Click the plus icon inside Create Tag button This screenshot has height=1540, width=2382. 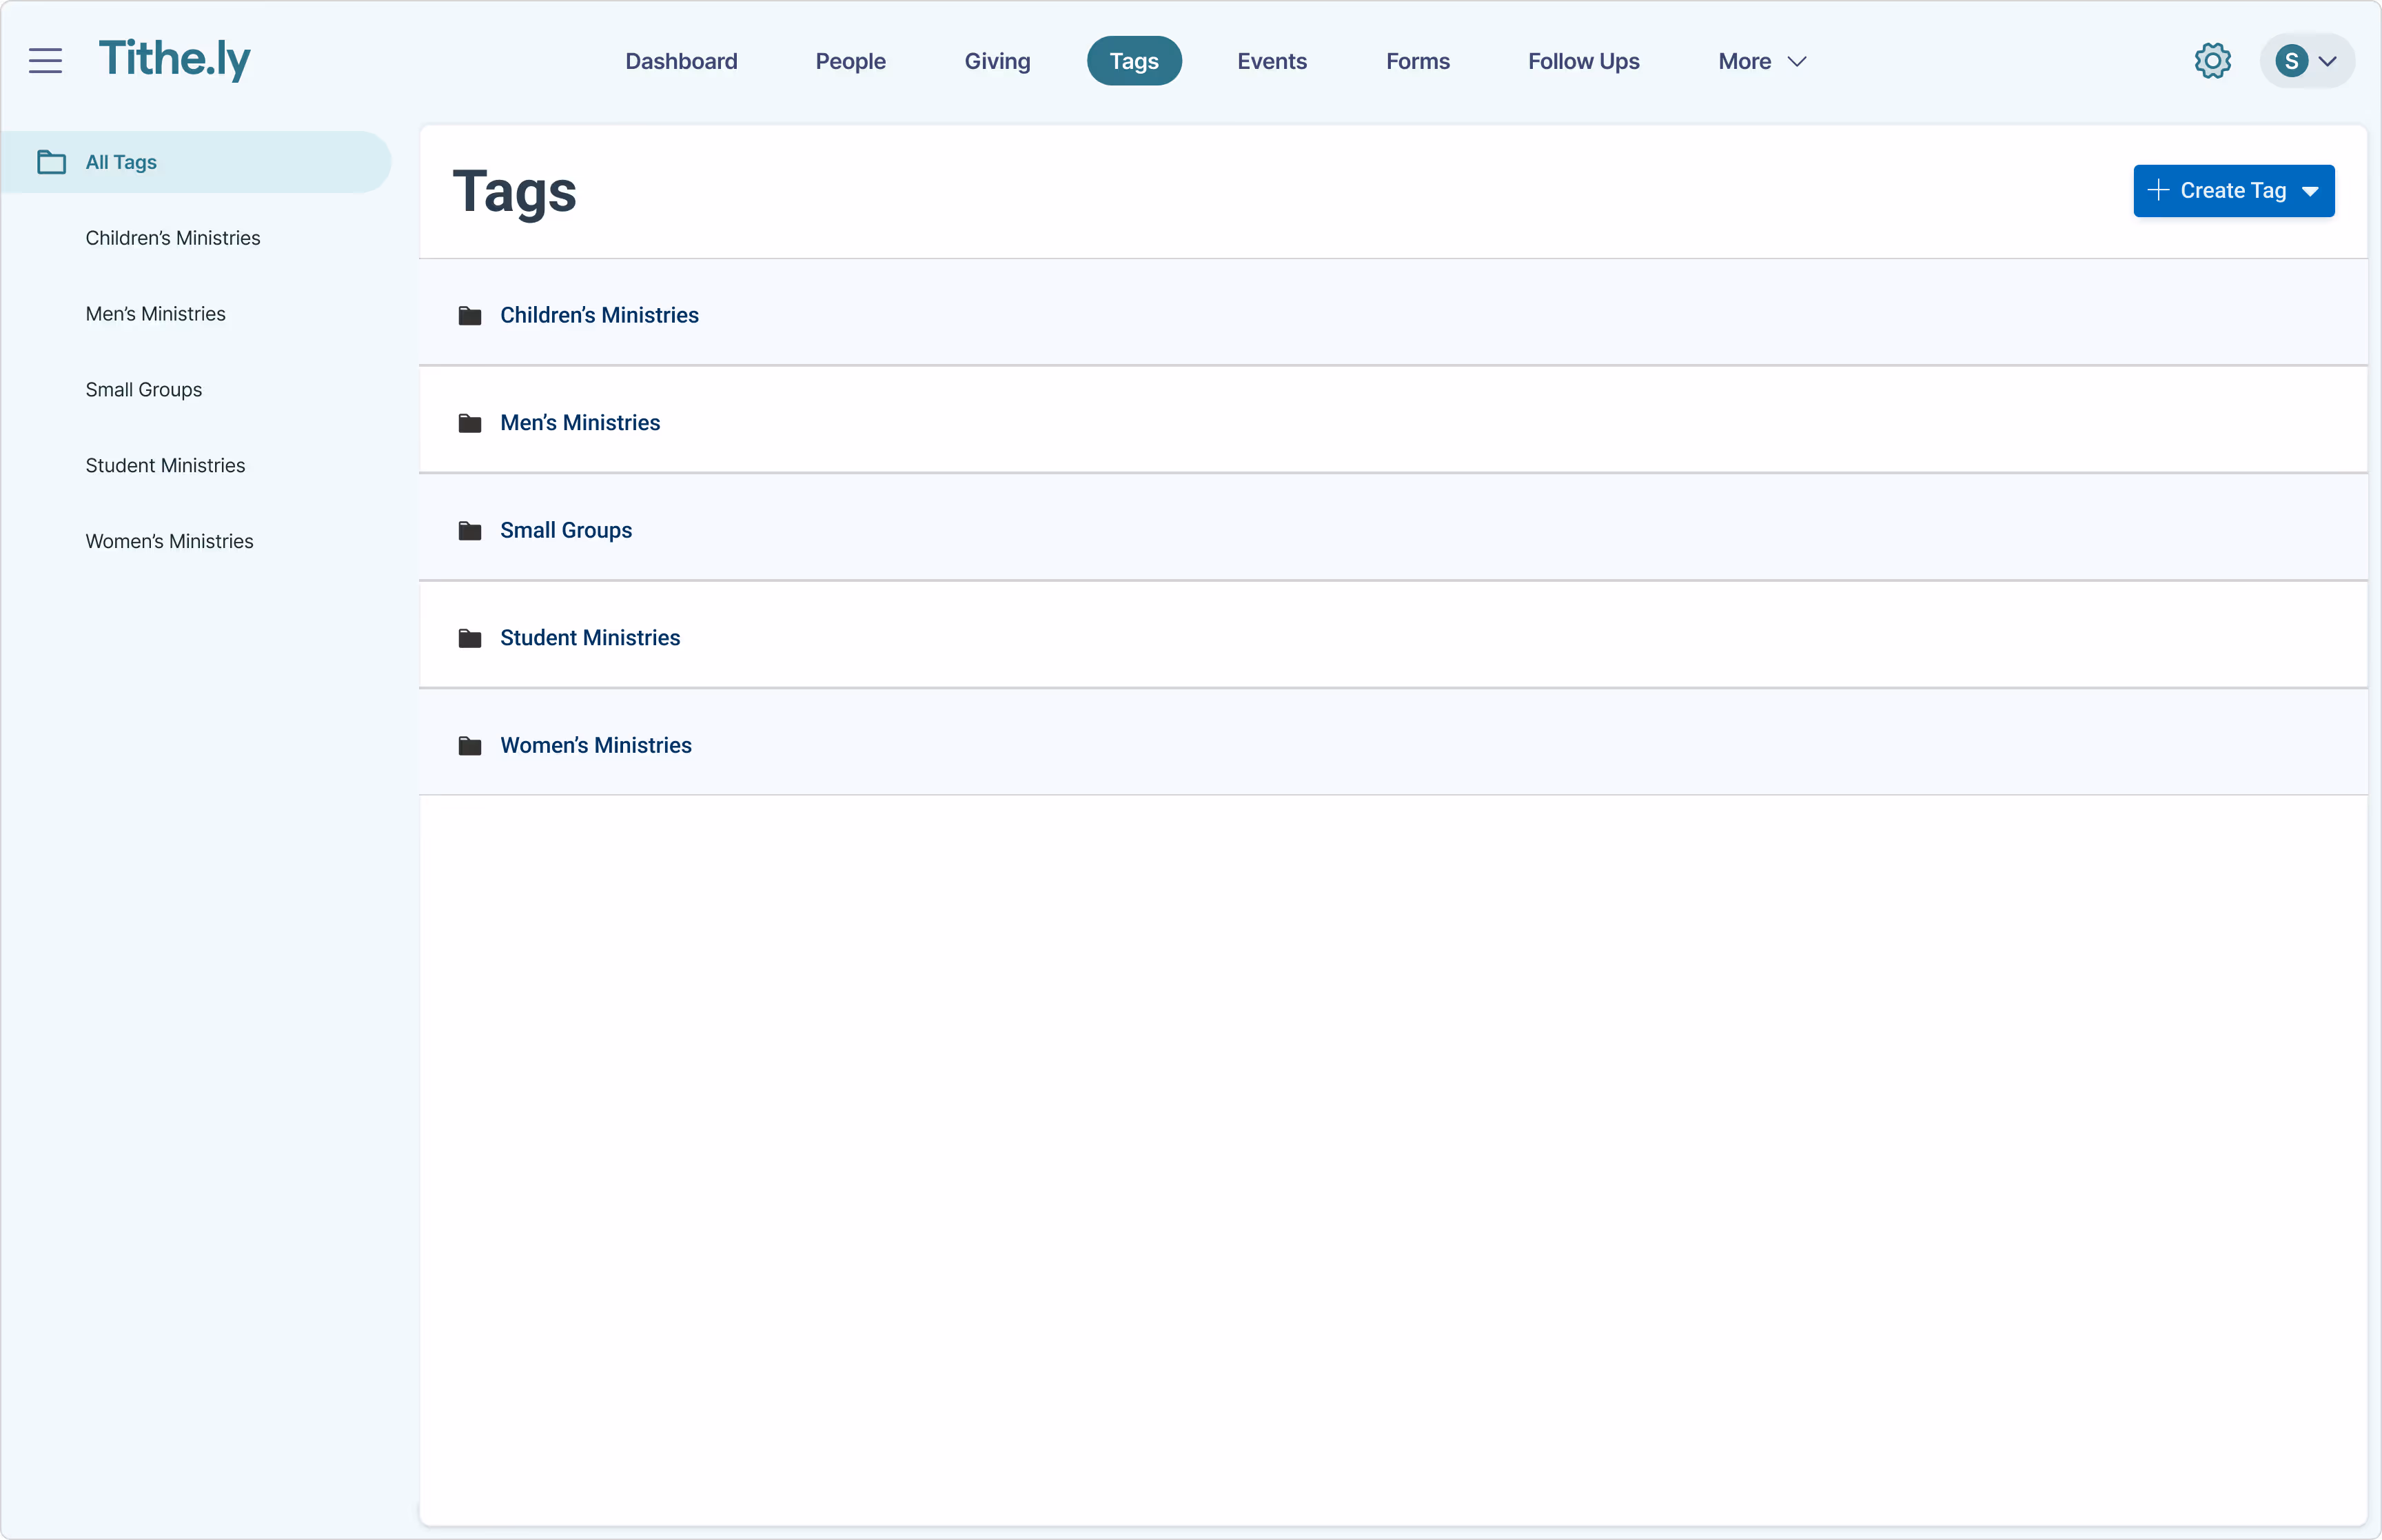pos(2157,190)
